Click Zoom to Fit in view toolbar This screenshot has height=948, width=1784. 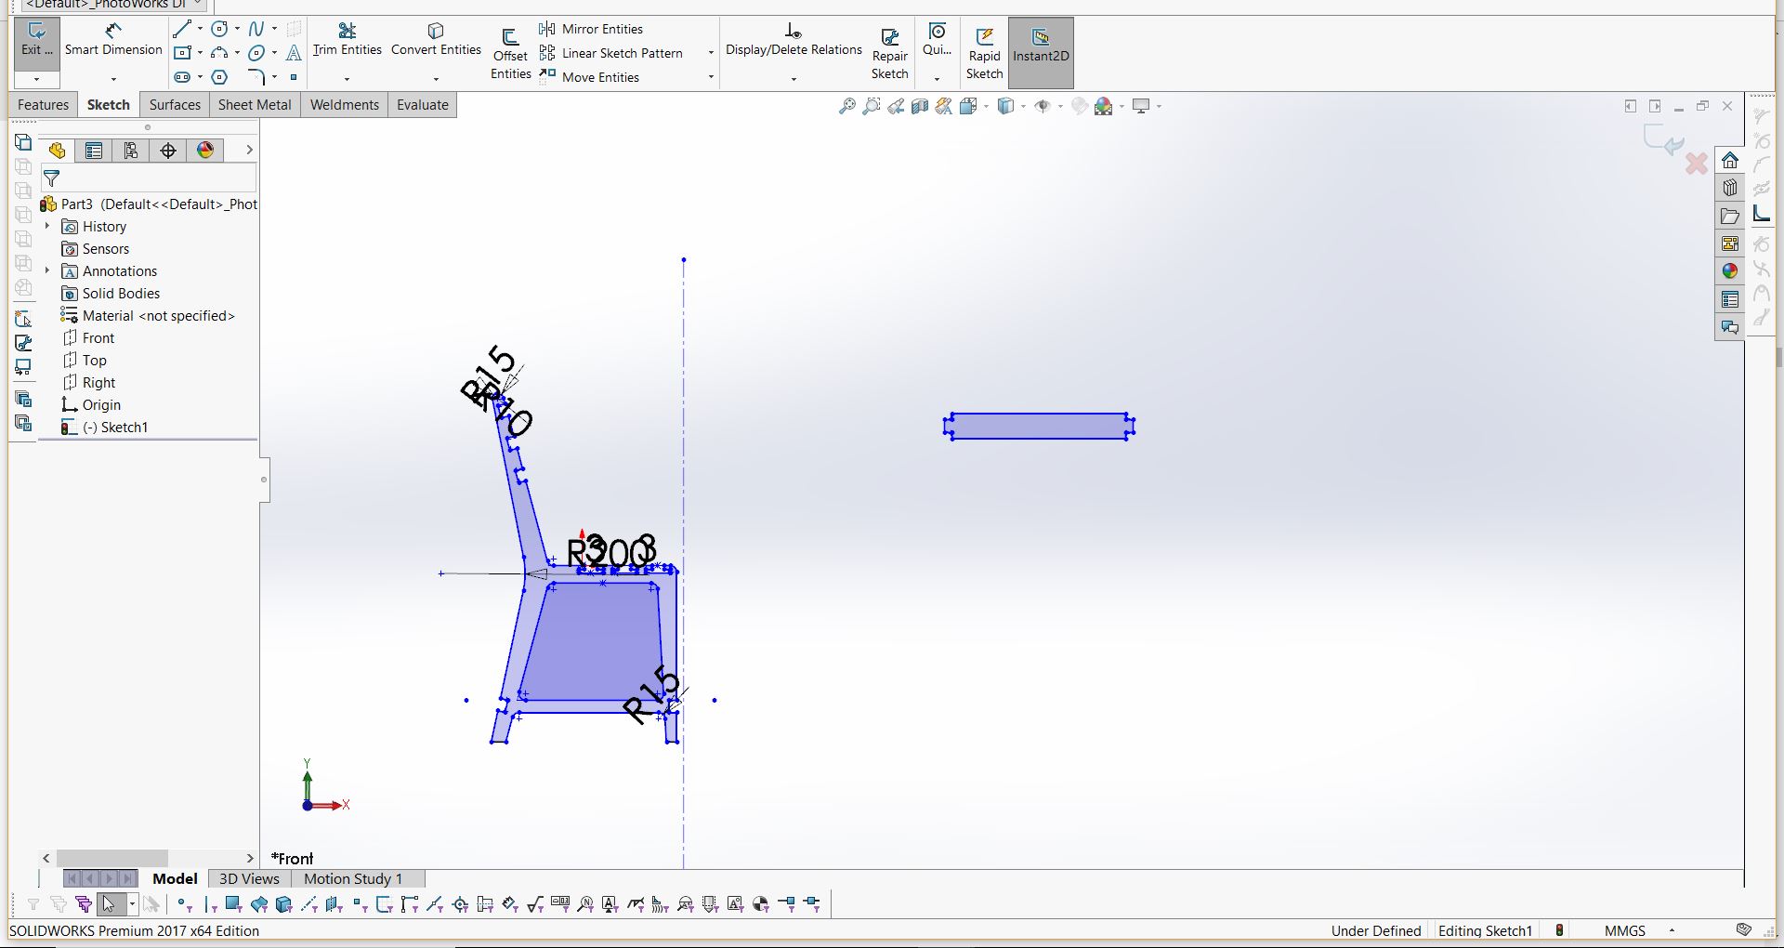click(846, 106)
